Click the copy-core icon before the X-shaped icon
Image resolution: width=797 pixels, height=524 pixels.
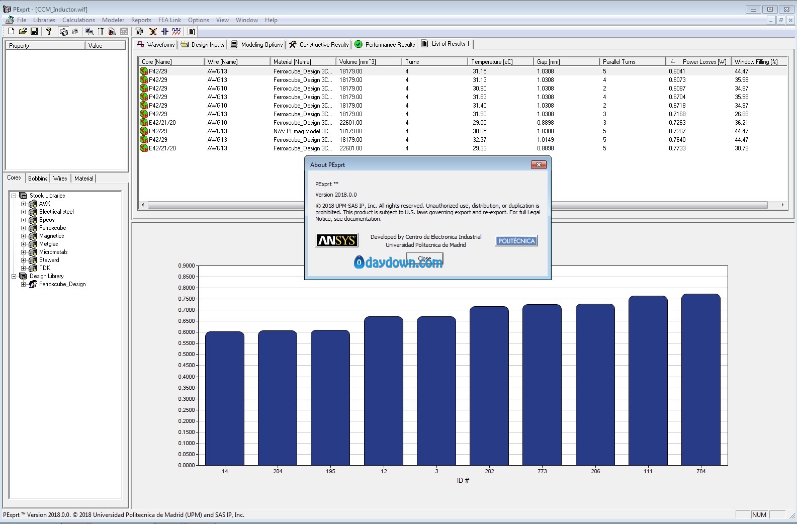tap(139, 31)
